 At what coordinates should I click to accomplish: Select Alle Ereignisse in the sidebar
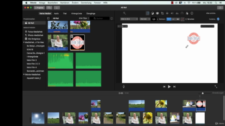34,39
